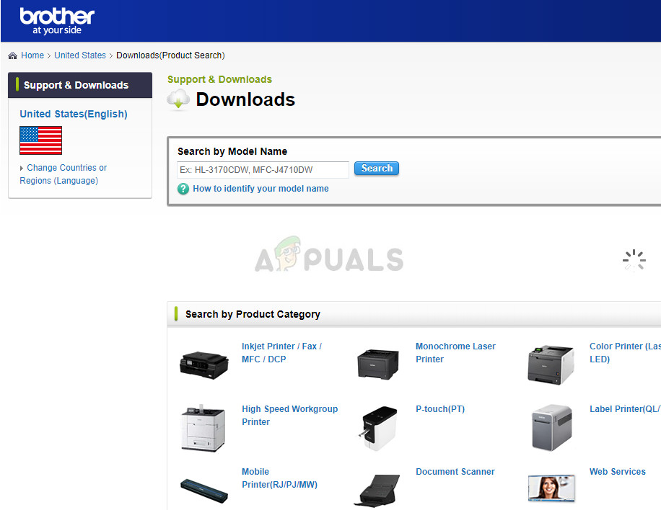The height and width of the screenshot is (510, 661).
Task: Open Change Countries or Regions (Language)
Action: point(64,174)
